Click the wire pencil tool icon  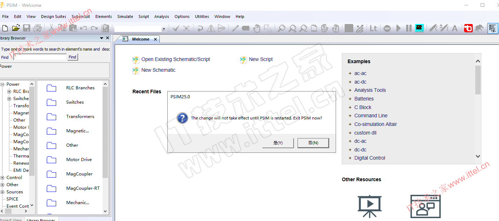235,28
